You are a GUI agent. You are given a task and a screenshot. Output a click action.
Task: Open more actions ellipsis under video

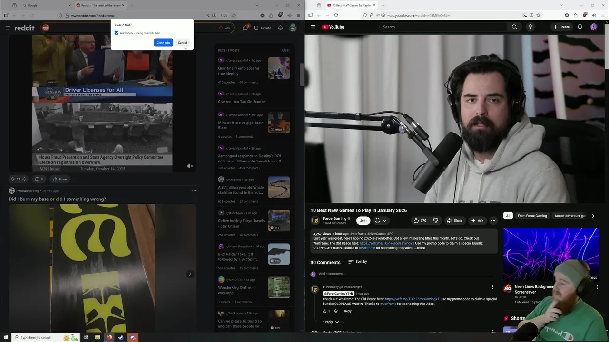pos(493,220)
